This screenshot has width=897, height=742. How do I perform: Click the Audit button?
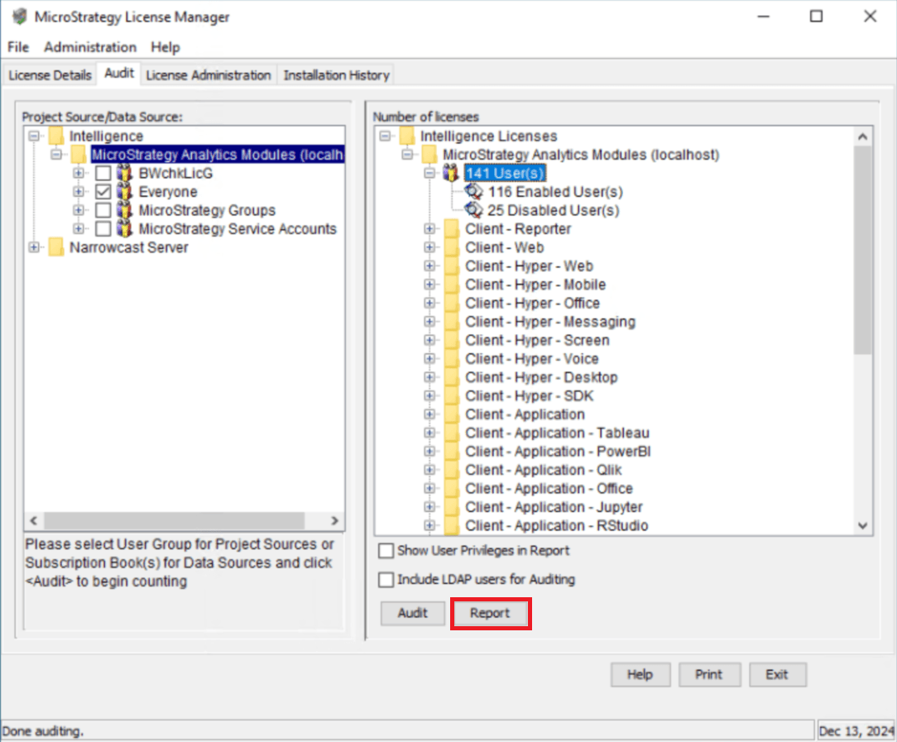412,613
